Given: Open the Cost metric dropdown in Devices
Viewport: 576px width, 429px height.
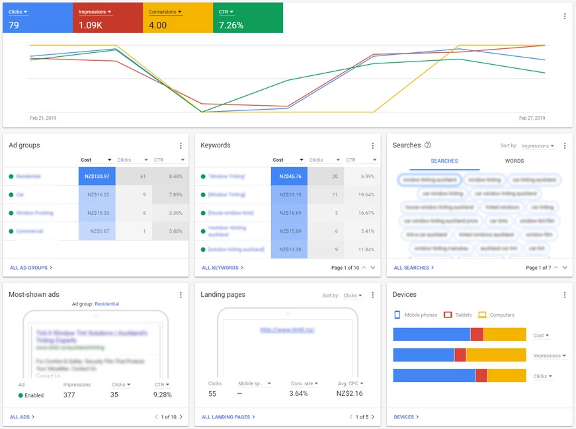Looking at the screenshot, I should [541, 335].
